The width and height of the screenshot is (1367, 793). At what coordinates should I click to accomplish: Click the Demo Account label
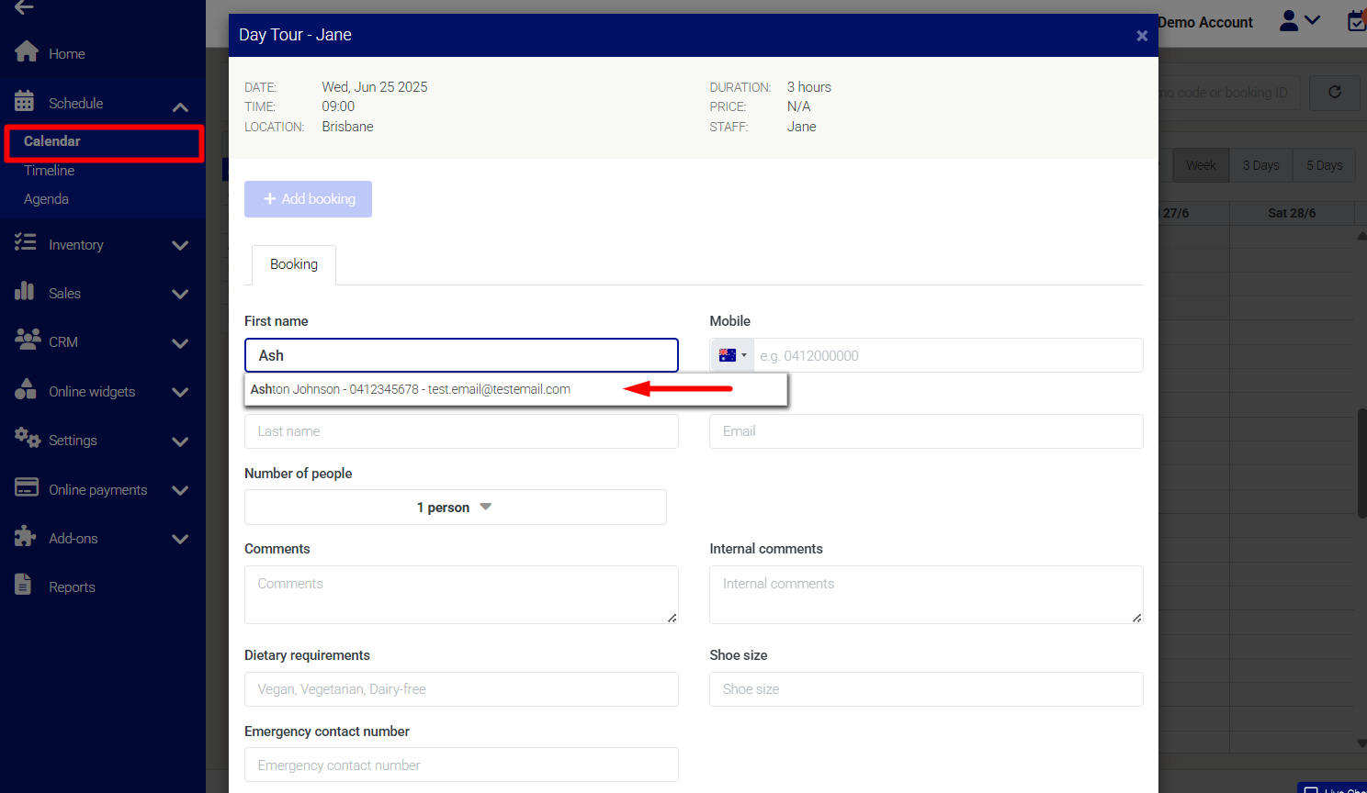pos(1205,22)
